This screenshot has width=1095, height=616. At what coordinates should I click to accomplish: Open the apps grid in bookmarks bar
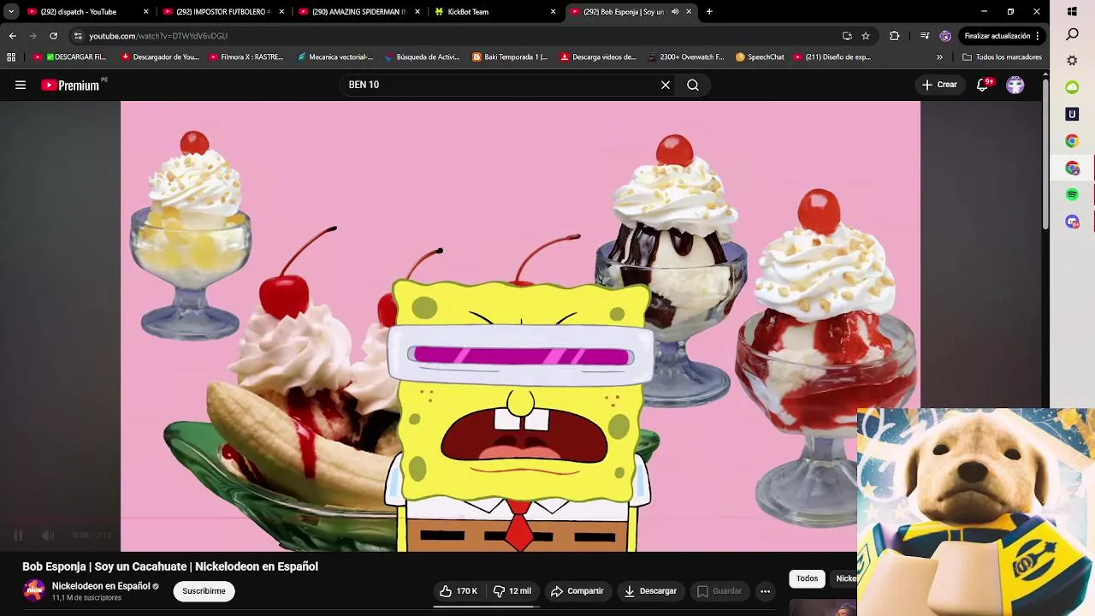(x=11, y=57)
